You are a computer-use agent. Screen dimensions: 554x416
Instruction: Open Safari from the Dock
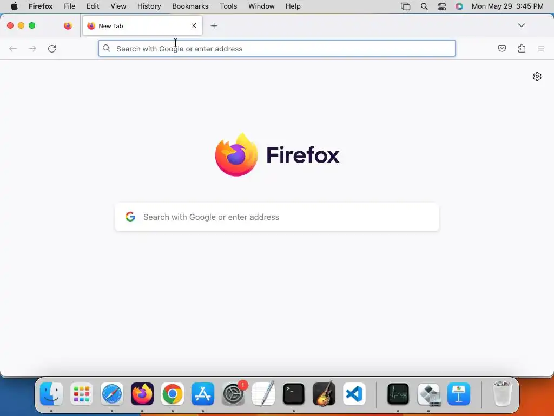pos(112,394)
